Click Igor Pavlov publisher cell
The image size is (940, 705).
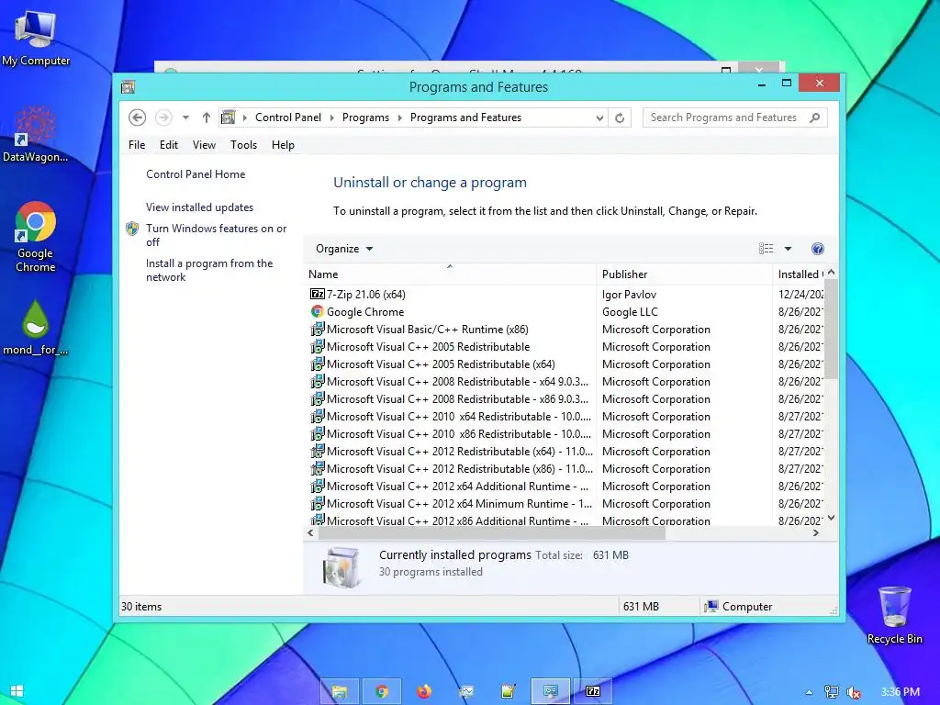tap(629, 295)
